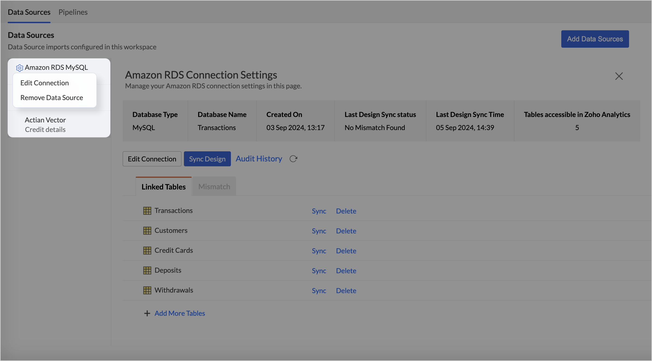Sync the Withdrawals table
Screen dimensions: 652x361
click(x=319, y=290)
